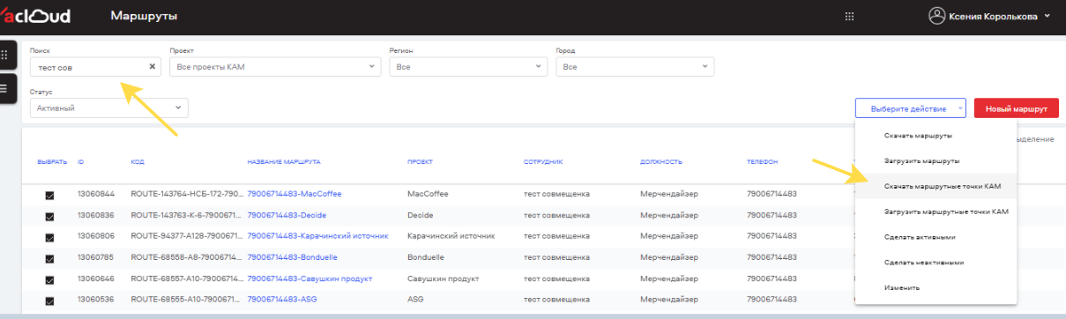1066x319 pixels.
Task: Click the project cell 'ASG'
Action: (x=415, y=299)
